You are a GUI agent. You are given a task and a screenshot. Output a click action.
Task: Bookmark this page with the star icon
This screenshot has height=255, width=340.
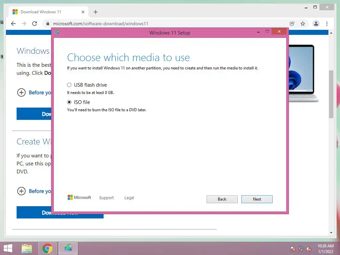click(x=303, y=24)
